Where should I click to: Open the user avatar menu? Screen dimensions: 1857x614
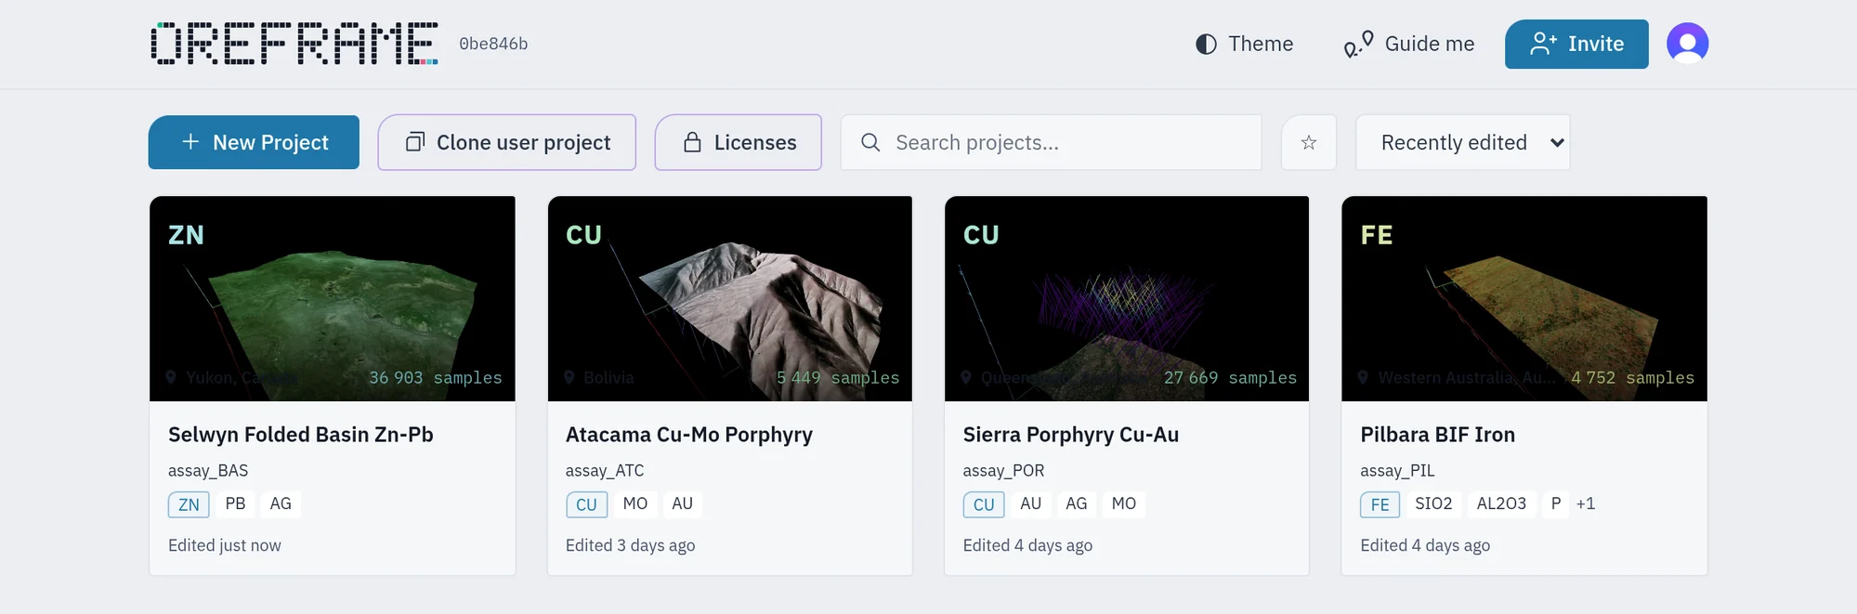tap(1687, 44)
